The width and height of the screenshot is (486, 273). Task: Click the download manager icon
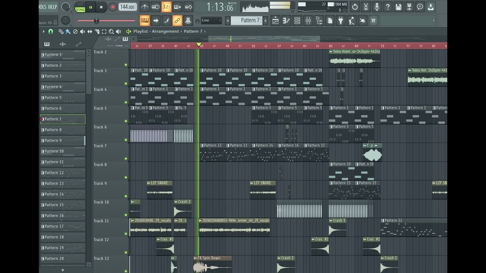431,7
